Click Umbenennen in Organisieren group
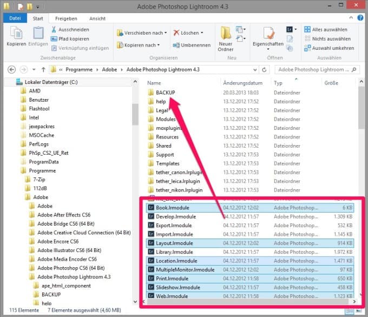368x317 pixels. click(192, 45)
